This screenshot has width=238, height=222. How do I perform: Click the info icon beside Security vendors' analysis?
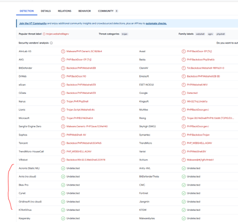51,43
